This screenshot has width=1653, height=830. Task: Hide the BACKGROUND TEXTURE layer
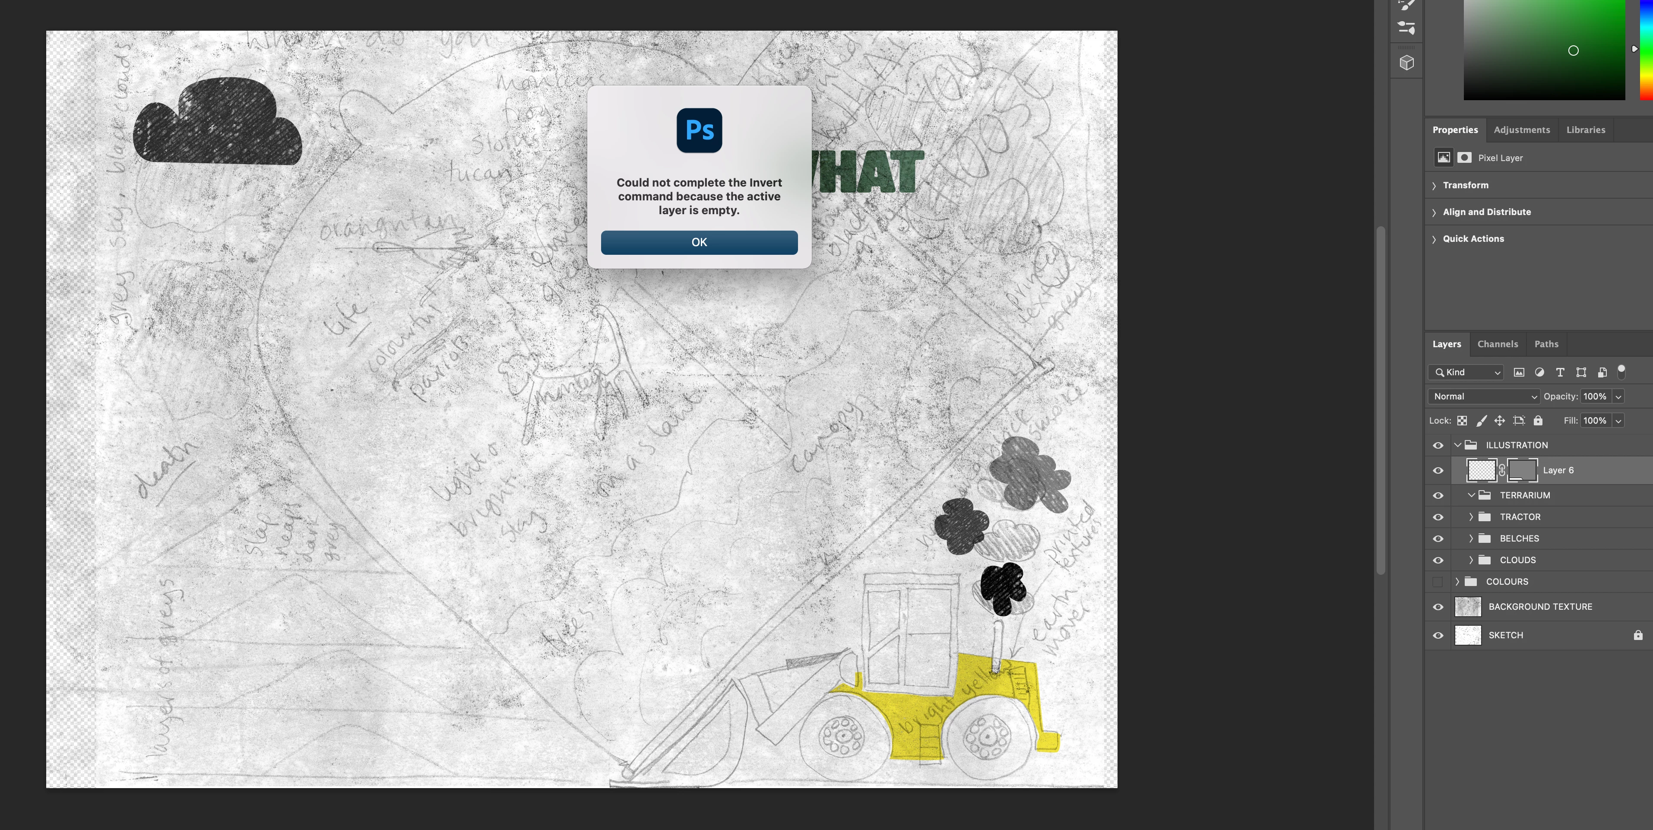[1438, 607]
